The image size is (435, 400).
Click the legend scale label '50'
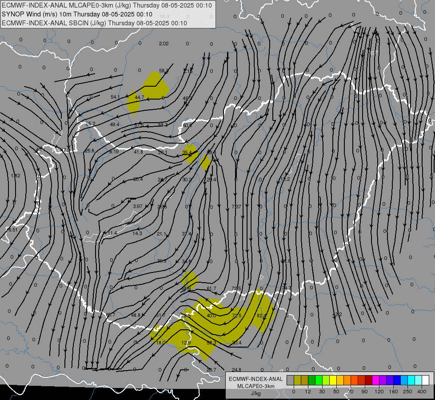(336, 392)
